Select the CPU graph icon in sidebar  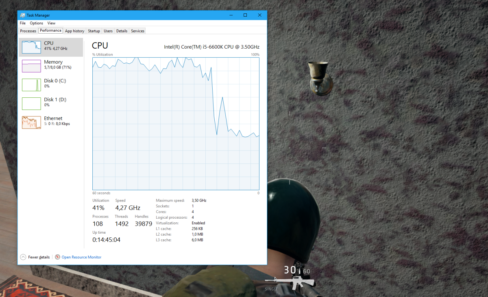(x=30, y=47)
